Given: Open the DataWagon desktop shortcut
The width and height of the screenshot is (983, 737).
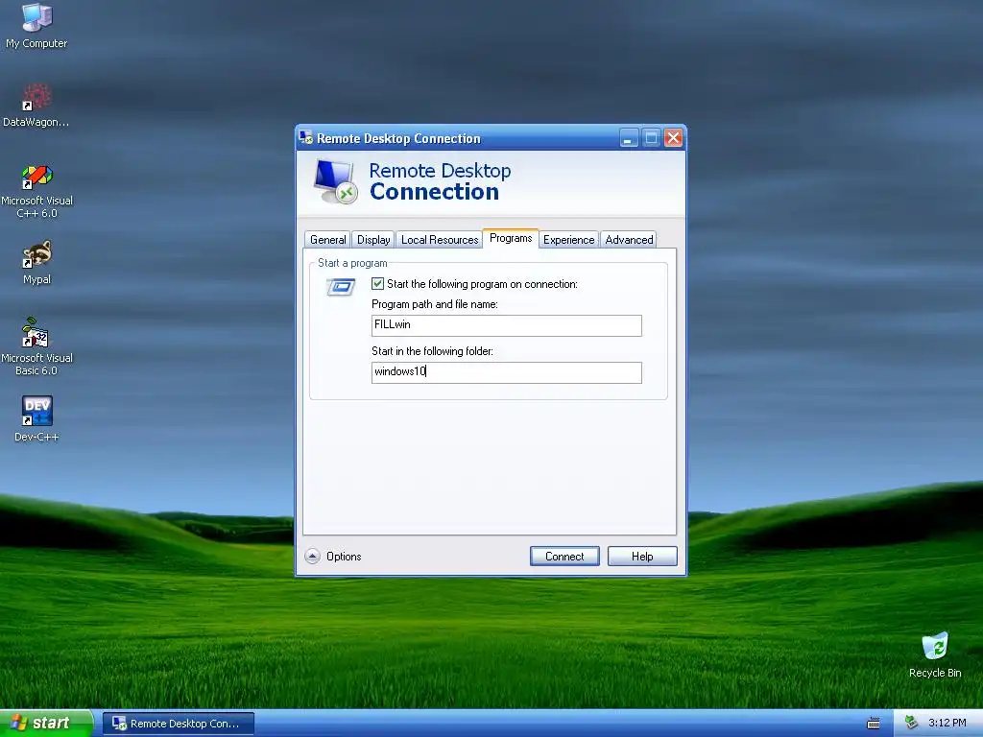Looking at the screenshot, I should pyautogui.click(x=36, y=106).
